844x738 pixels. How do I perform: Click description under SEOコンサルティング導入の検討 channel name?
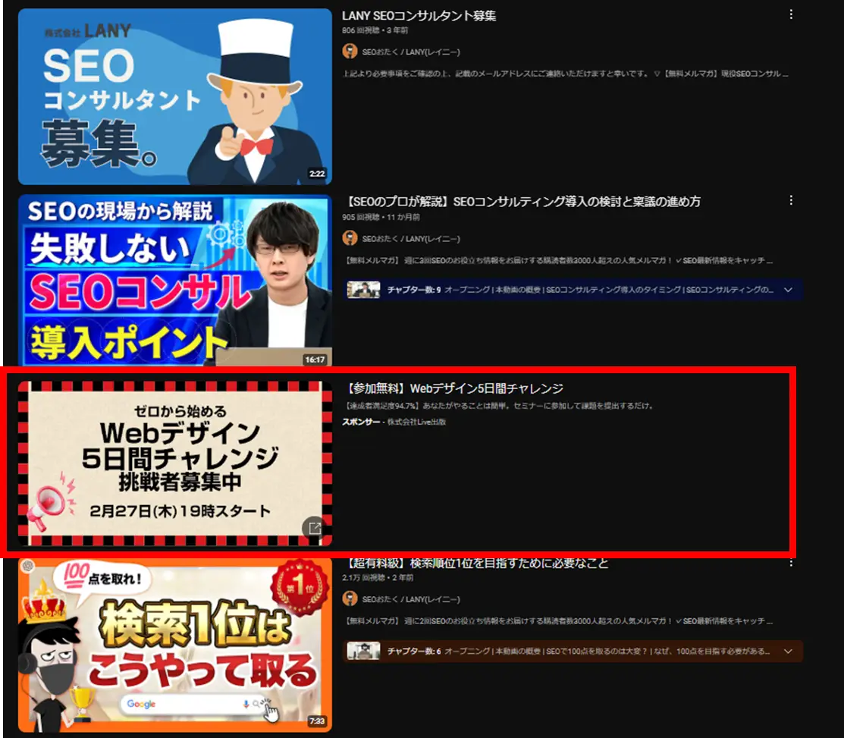[558, 260]
